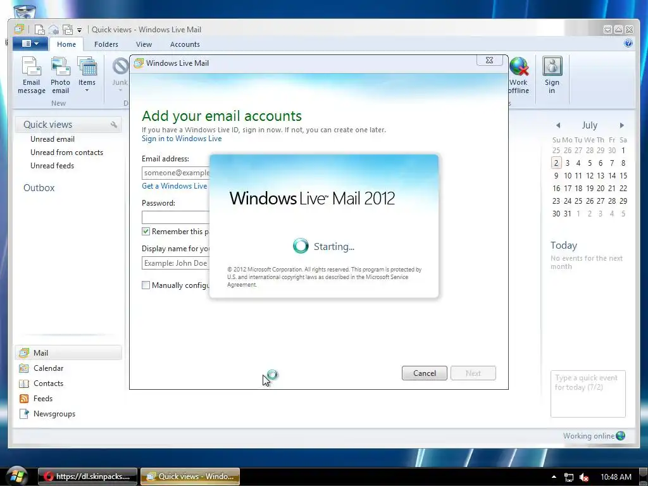Screen dimensions: 648x486
Task: Select July 2 in the calendar
Action: coord(556,163)
